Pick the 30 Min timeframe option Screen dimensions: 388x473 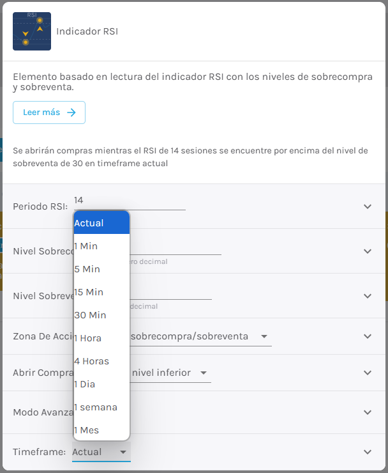[x=101, y=315]
